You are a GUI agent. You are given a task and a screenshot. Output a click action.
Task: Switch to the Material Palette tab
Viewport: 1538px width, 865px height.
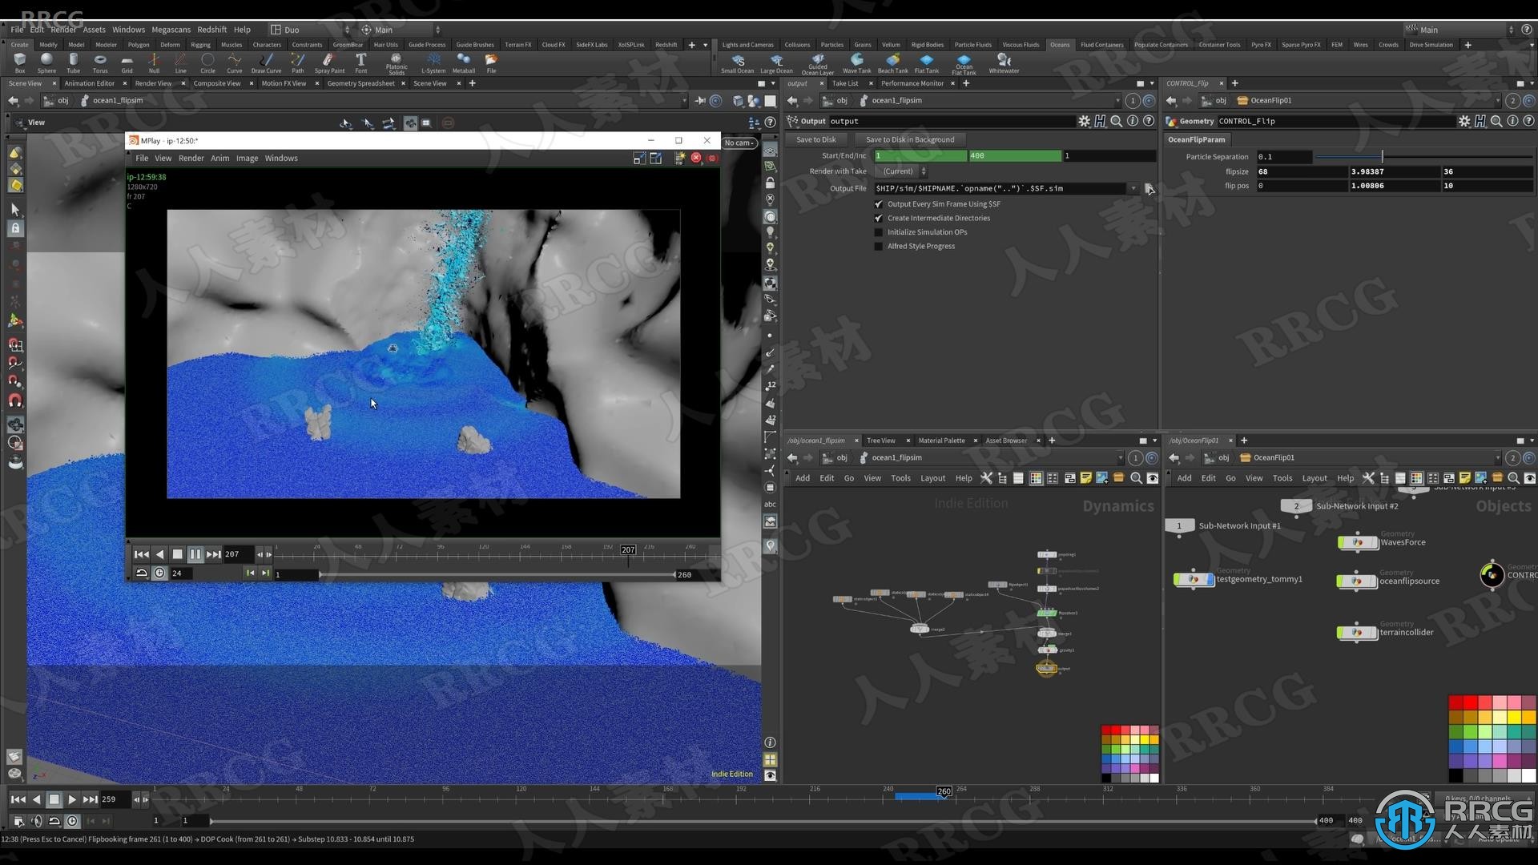pyautogui.click(x=941, y=441)
